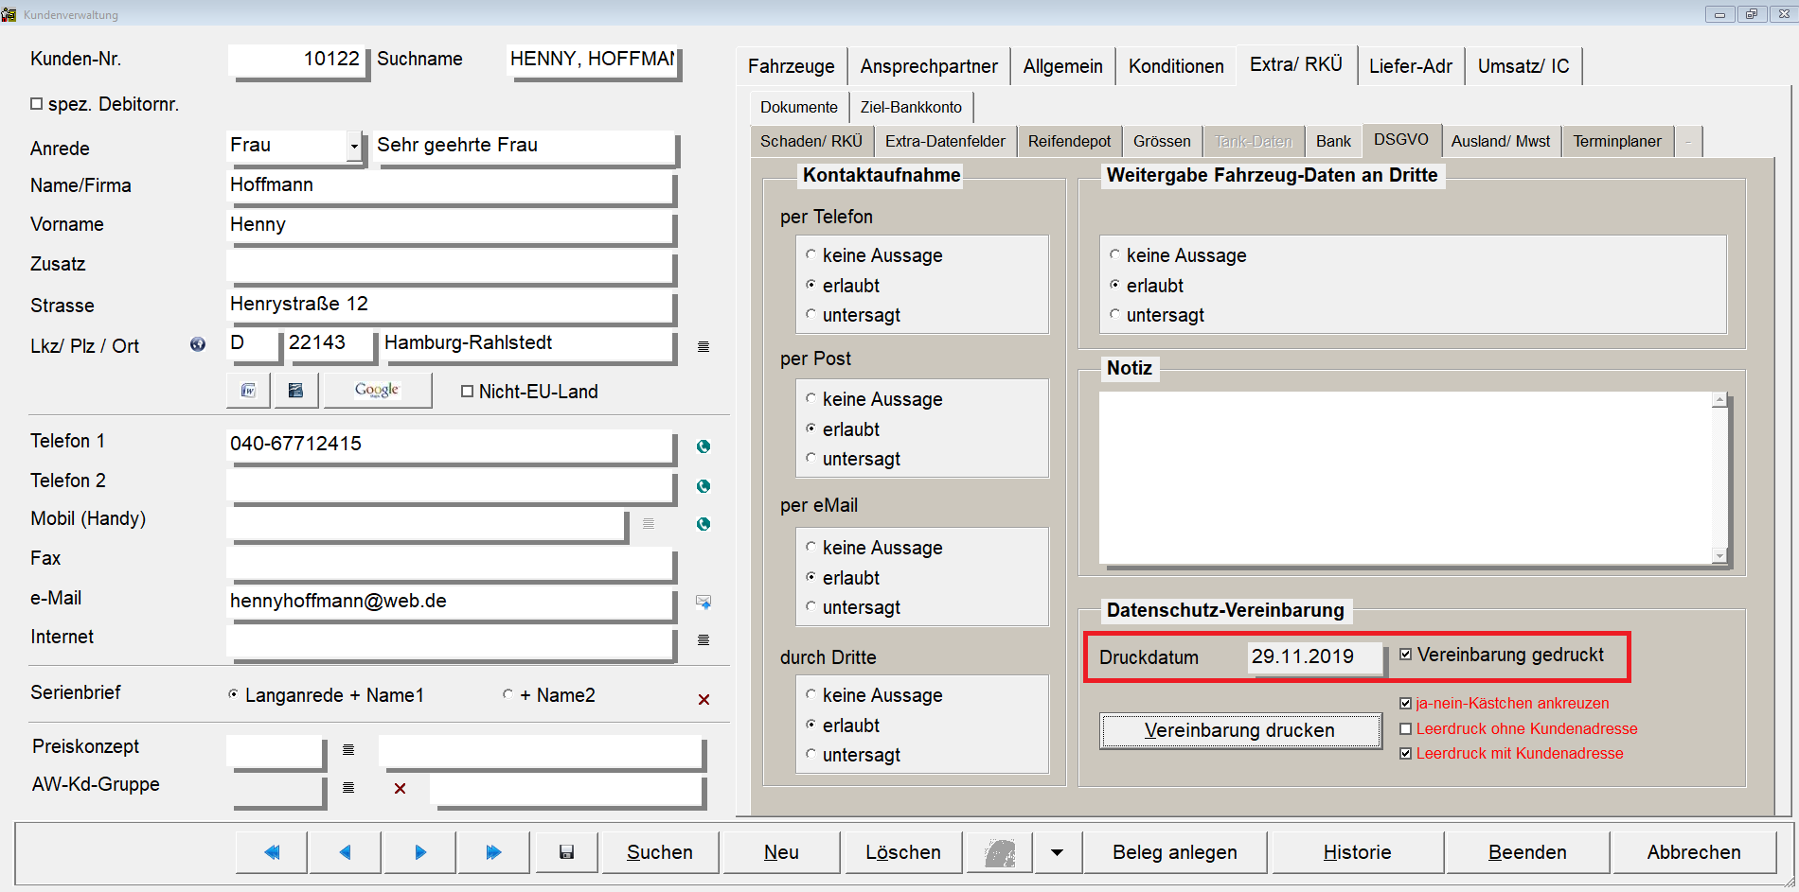Jump to the last customer record
Image resolution: width=1799 pixels, height=892 pixels.
coord(493,852)
